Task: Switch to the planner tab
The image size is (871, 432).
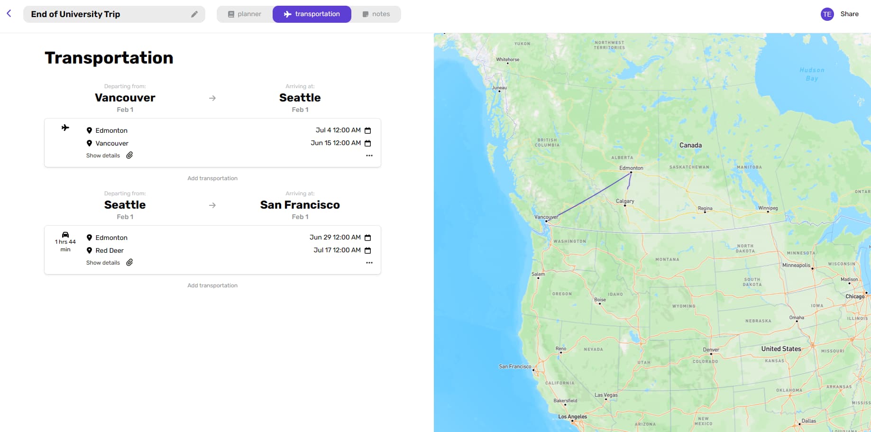Action: tap(245, 14)
